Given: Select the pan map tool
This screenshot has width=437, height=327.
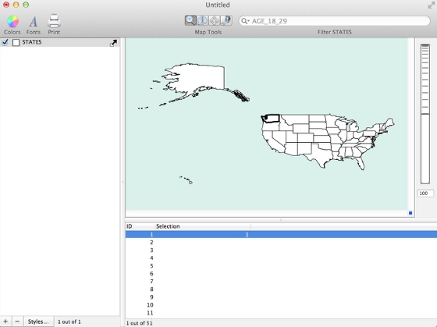Looking at the screenshot, I should (x=214, y=20).
